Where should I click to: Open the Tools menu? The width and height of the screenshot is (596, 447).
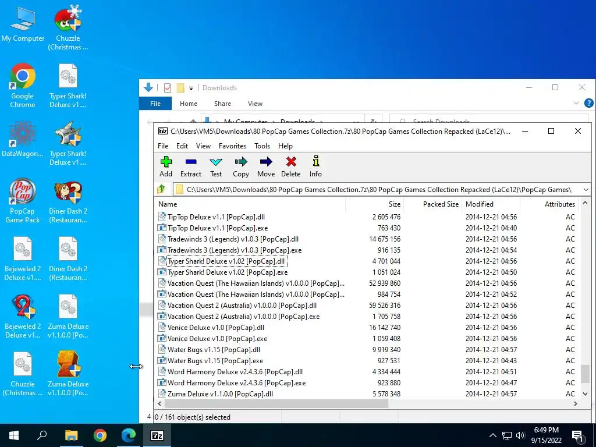(262, 146)
